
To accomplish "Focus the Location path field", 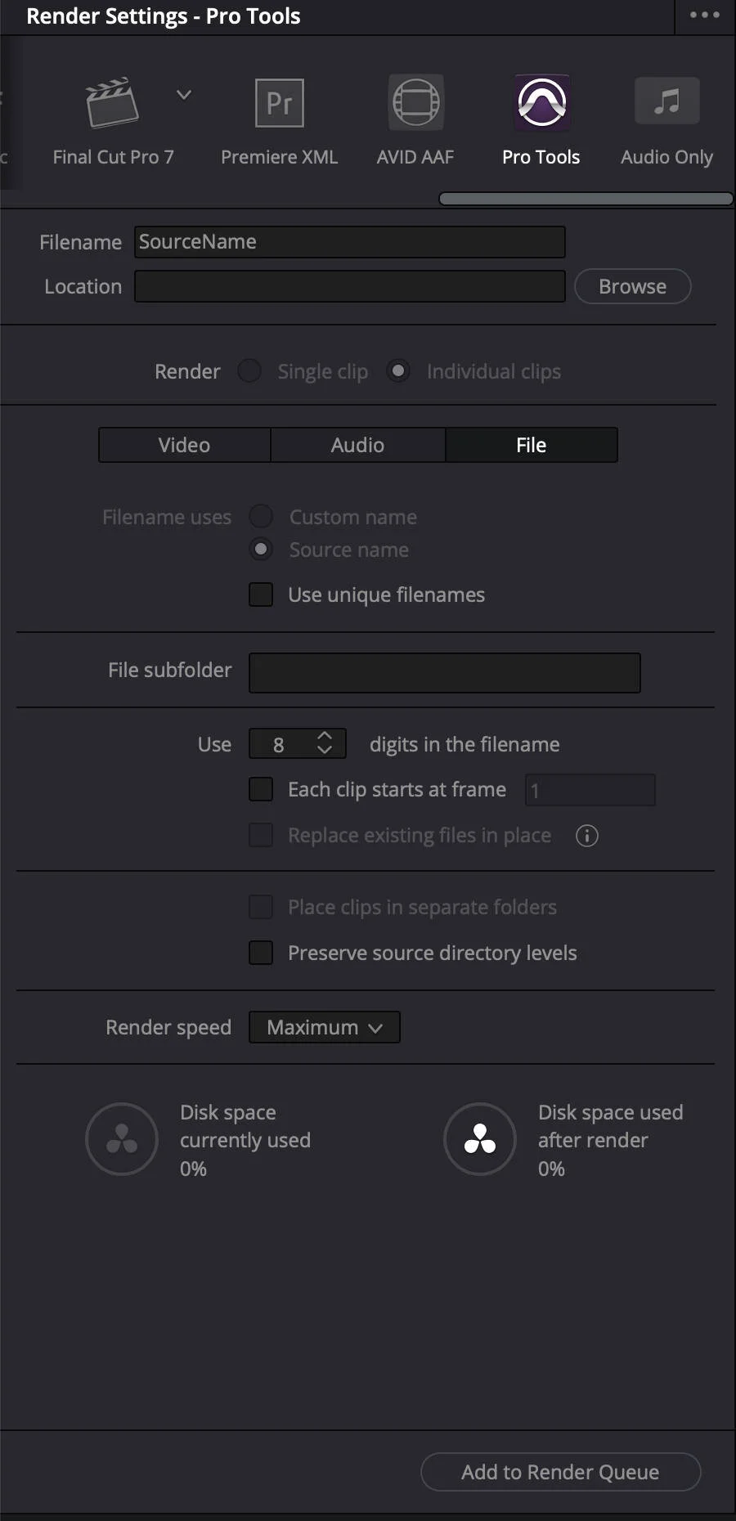I will [x=350, y=286].
